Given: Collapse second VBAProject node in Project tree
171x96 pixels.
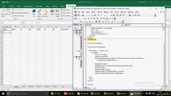Looking at the screenshot, I should coord(74,33).
